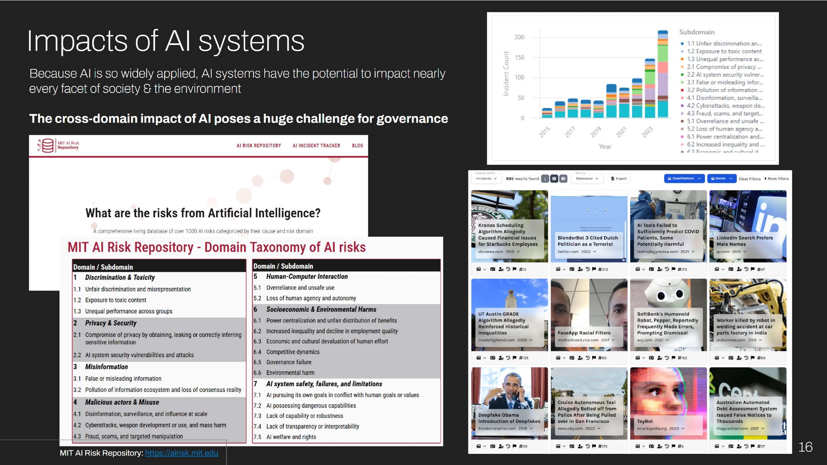The height and width of the screenshot is (465, 827).
Task: Click the authors person icon on incident #173
Action: pos(660,269)
